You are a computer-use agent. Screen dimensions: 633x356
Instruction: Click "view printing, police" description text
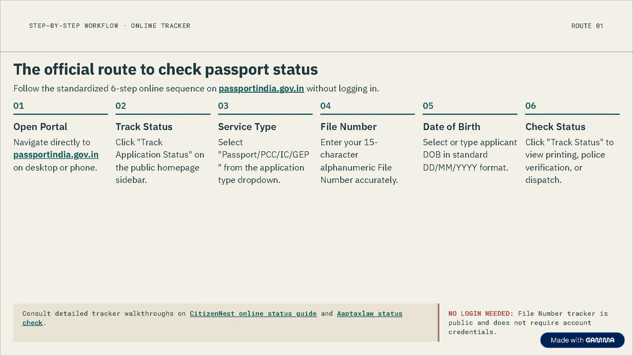pos(565,155)
